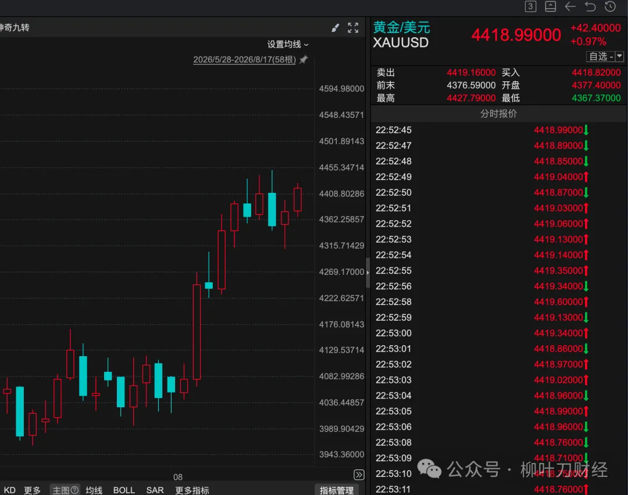Image resolution: width=628 pixels, height=495 pixels.
Task: Click the undo curved arrow icon
Action: click(x=590, y=6)
